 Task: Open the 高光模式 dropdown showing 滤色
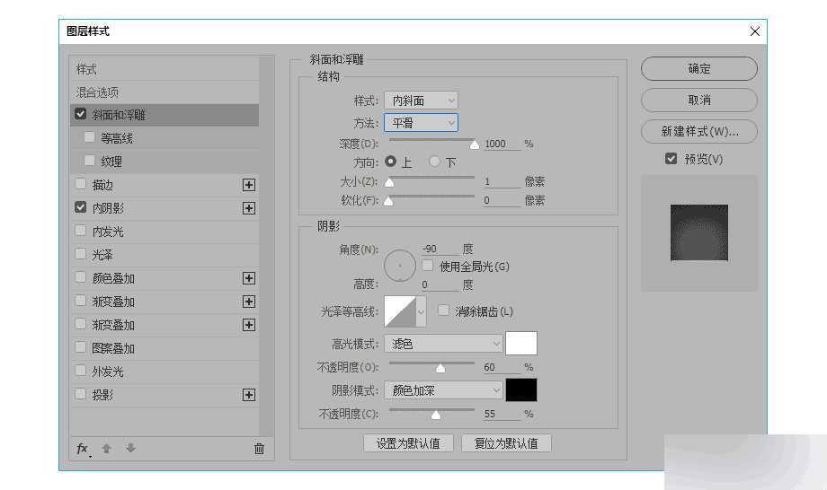pyautogui.click(x=443, y=344)
